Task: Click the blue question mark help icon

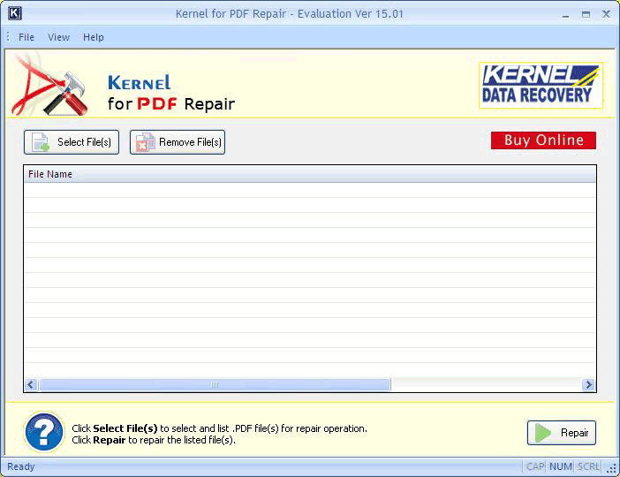Action: [43, 433]
